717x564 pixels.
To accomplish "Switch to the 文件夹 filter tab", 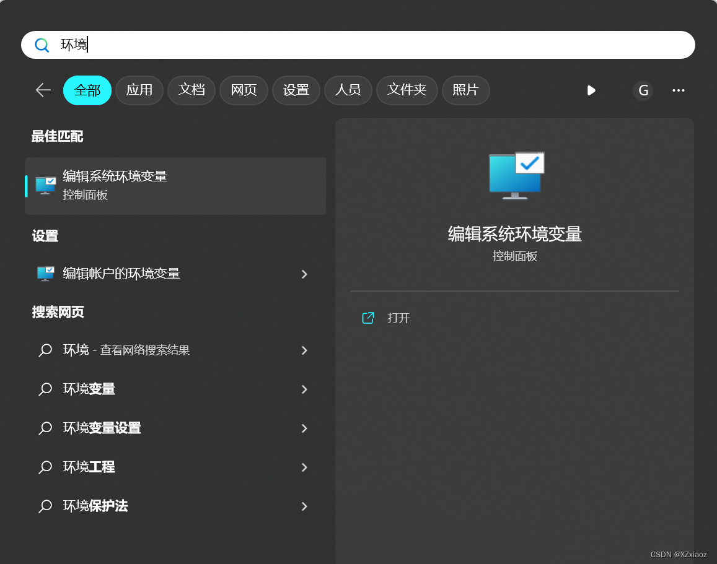I will pos(407,90).
